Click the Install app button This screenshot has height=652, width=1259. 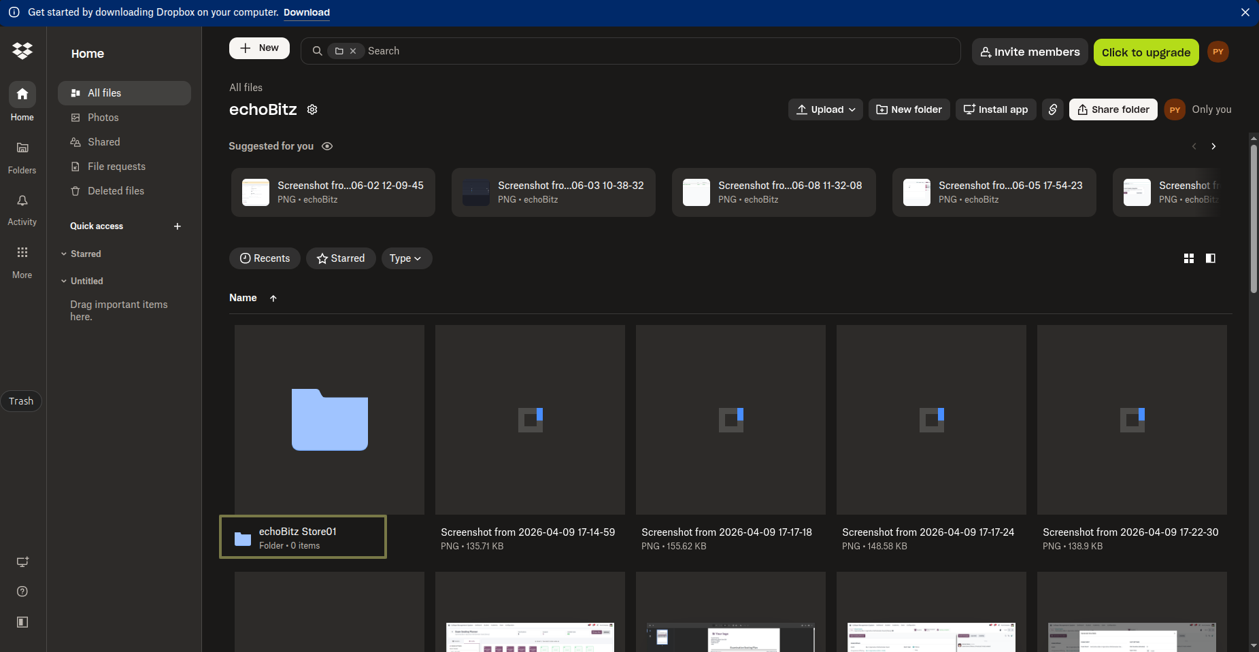[x=996, y=109]
